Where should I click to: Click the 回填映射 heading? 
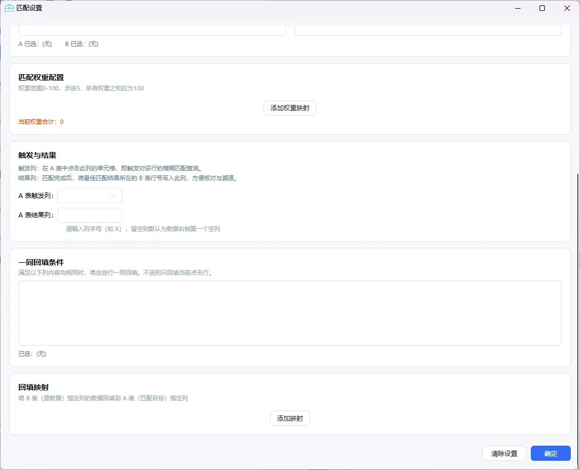[x=34, y=387]
